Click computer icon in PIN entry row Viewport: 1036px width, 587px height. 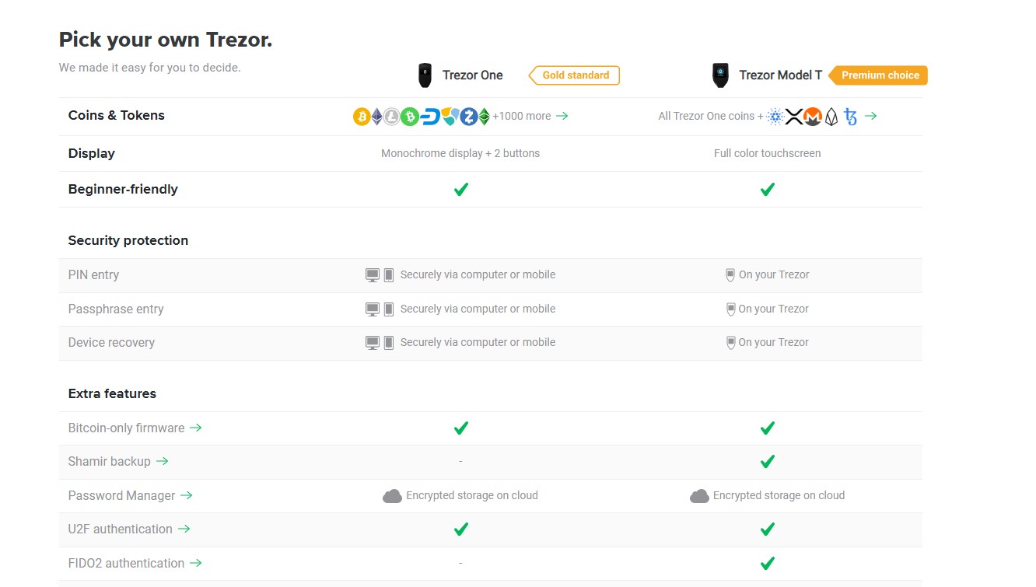373,275
